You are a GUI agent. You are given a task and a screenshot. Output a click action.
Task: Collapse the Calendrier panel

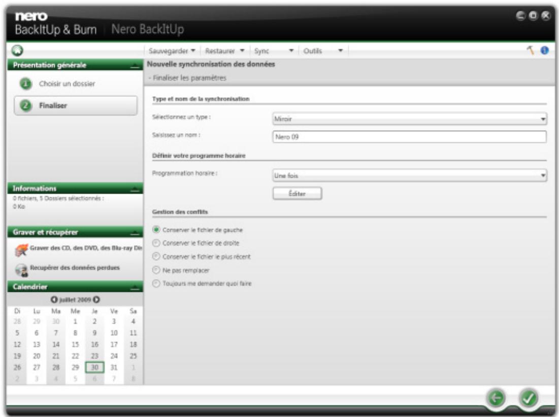(135, 287)
